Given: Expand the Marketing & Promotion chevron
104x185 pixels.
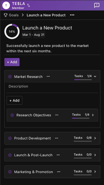Looking at the screenshot, I should coord(95,172).
